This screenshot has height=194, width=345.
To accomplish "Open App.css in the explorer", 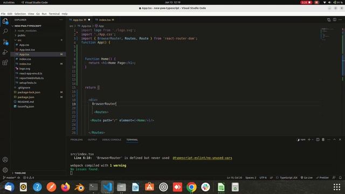I will 24,45.
